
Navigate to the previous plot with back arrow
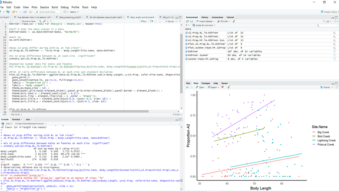tap(187, 87)
